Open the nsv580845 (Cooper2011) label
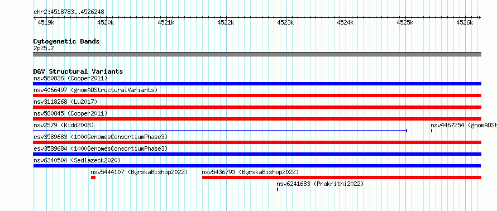The width and height of the screenshot is (497, 211). point(70,113)
